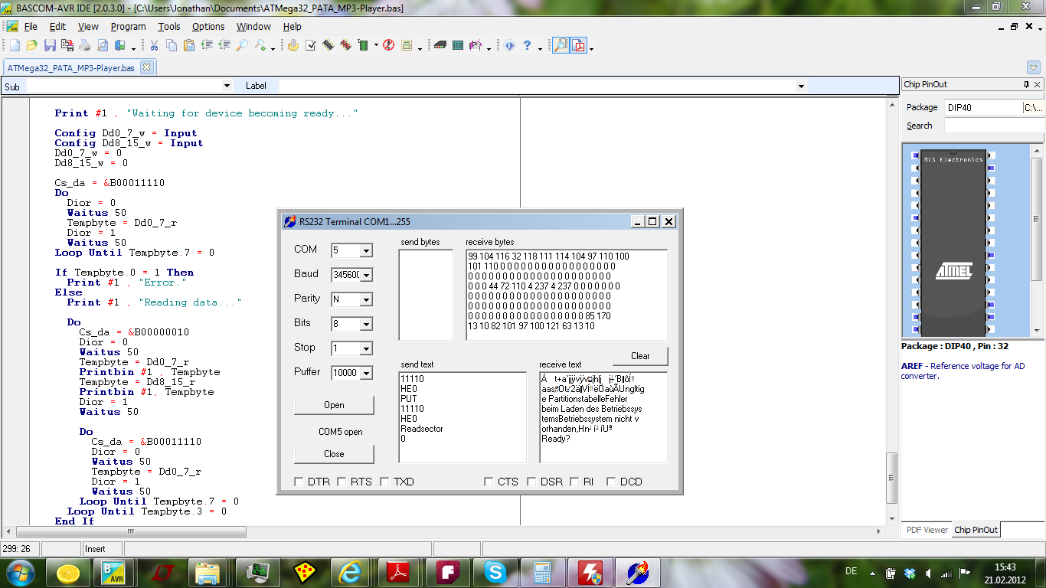This screenshot has height=588, width=1046.
Task: Toggle the RI checkbox
Action: pyautogui.click(x=574, y=482)
